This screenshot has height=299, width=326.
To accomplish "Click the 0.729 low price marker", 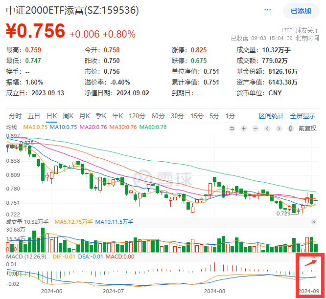I will point(283,214).
